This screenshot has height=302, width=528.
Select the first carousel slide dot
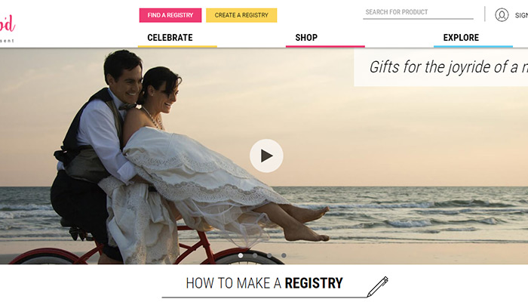241,255
